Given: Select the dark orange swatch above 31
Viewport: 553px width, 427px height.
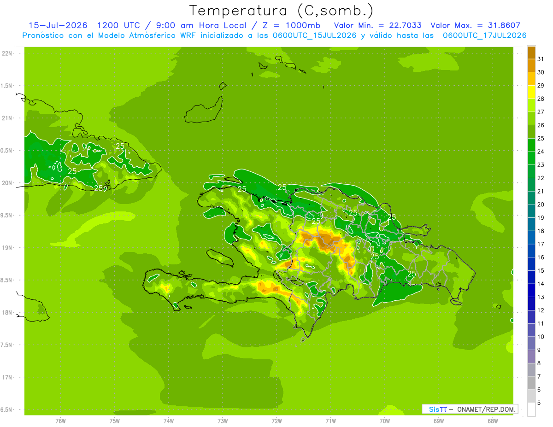Looking at the screenshot, I should point(531,53).
